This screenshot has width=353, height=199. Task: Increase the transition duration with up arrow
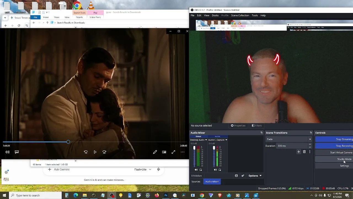pos(310,145)
